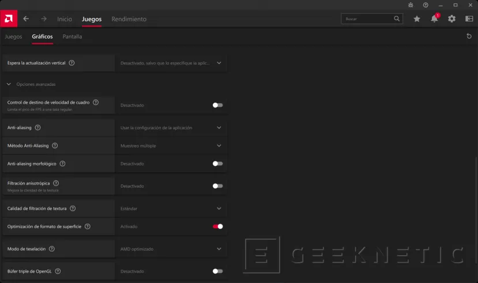478x283 pixels.
Task: Open the help question mark in title bar
Action: pyautogui.click(x=426, y=5)
